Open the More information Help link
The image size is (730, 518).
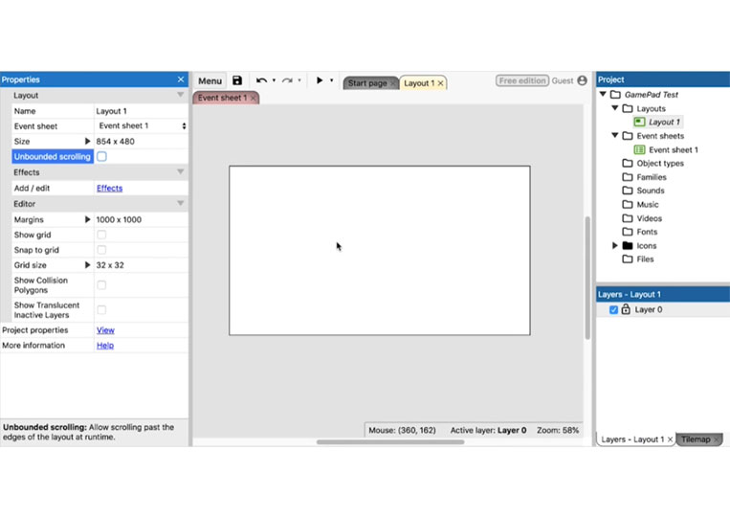point(104,346)
